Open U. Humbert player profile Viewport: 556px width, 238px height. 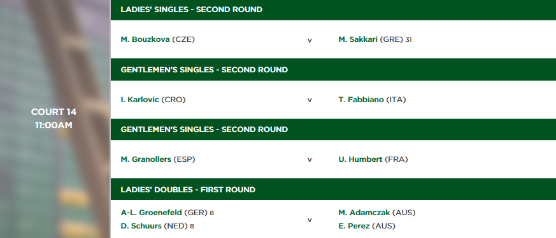(360, 159)
